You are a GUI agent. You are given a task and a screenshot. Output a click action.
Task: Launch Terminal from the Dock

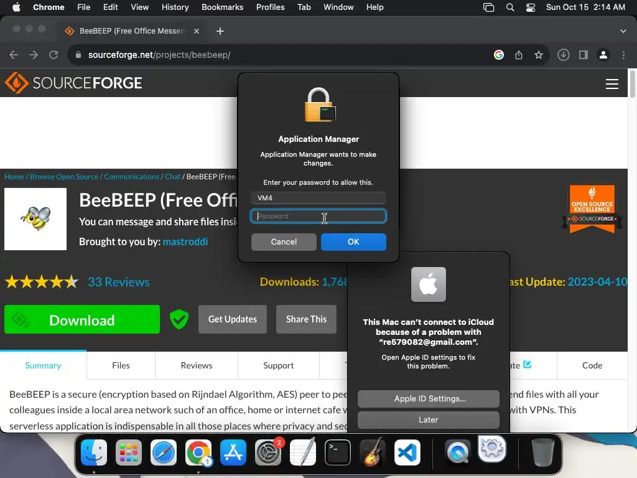pyautogui.click(x=338, y=452)
